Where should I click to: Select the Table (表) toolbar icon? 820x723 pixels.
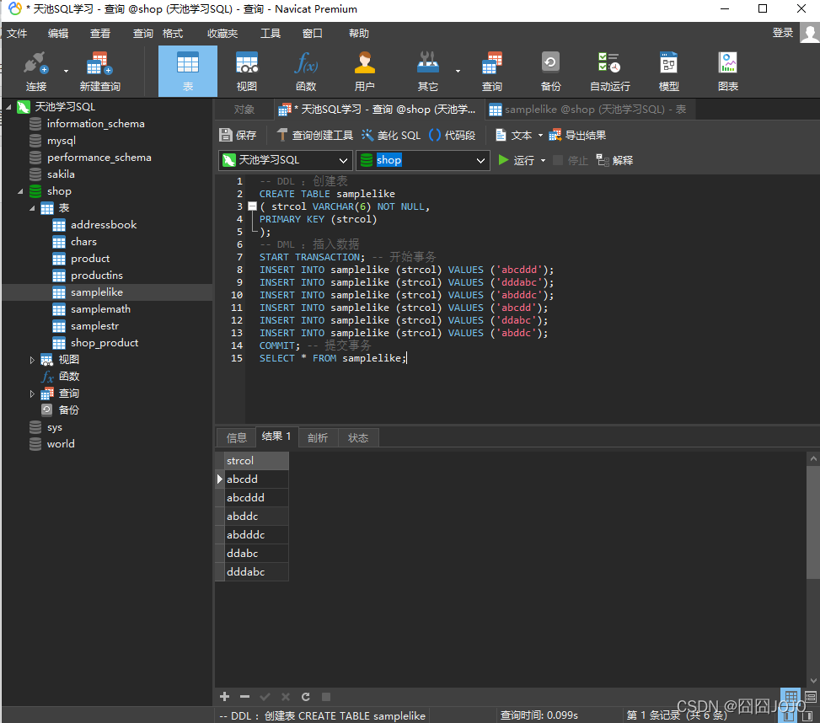point(188,71)
